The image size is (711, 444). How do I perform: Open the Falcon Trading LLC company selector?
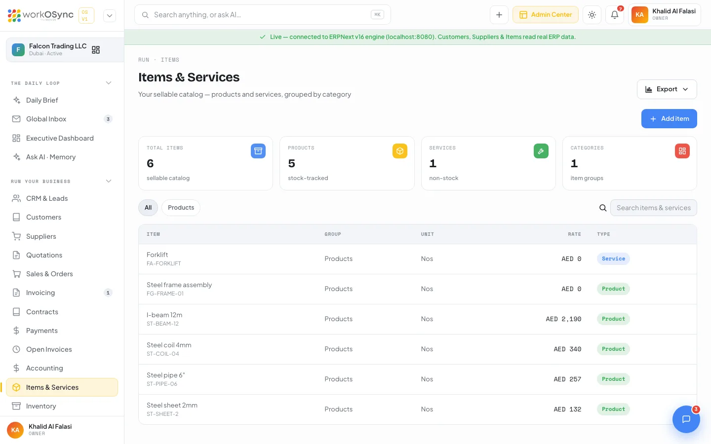click(65, 50)
